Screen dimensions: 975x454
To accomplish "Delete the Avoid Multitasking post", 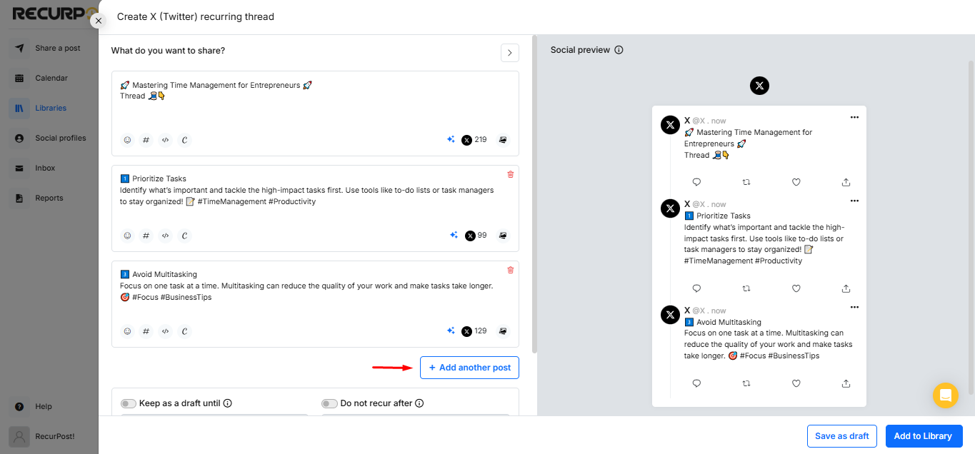I will pos(510,270).
